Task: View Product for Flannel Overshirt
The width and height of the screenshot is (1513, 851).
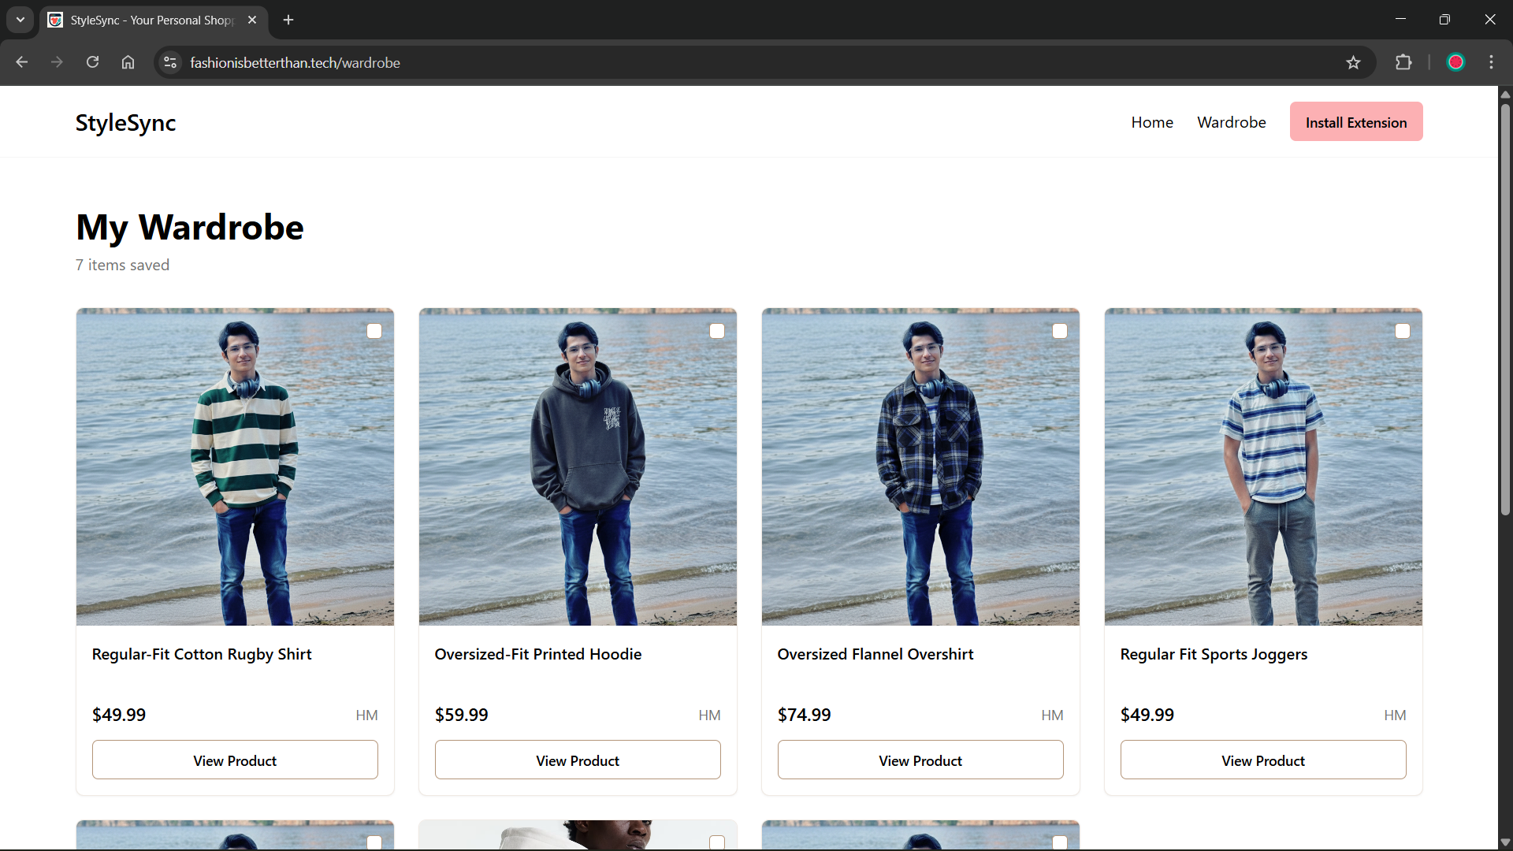Action: (920, 760)
